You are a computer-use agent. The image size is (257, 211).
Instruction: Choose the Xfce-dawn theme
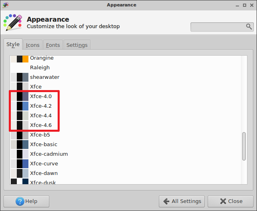coord(125,173)
